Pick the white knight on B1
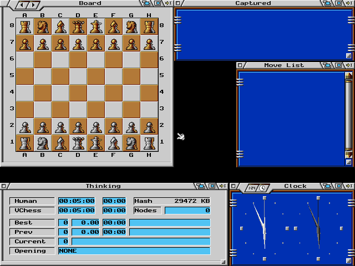 [x=43, y=143]
